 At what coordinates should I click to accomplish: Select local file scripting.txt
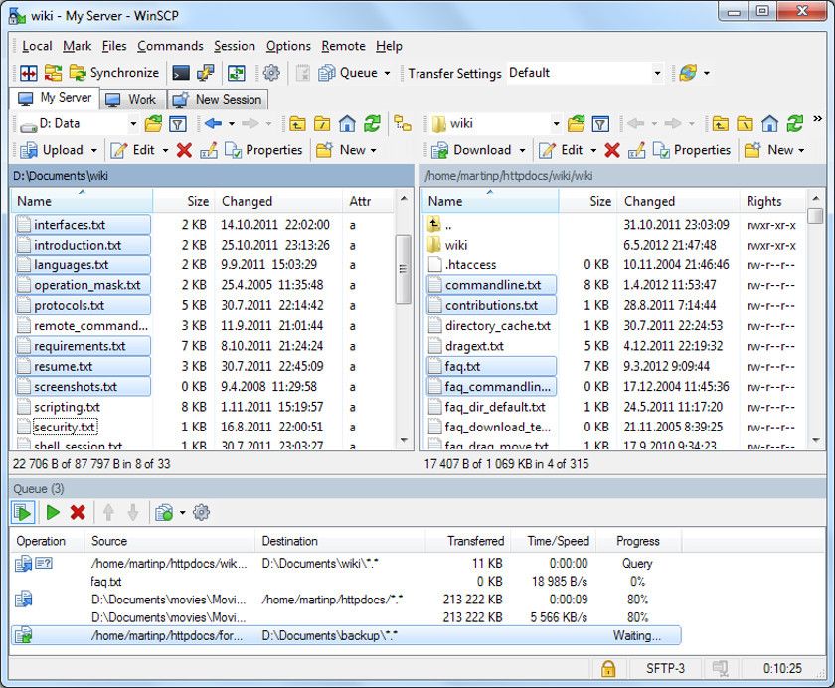tap(68, 407)
